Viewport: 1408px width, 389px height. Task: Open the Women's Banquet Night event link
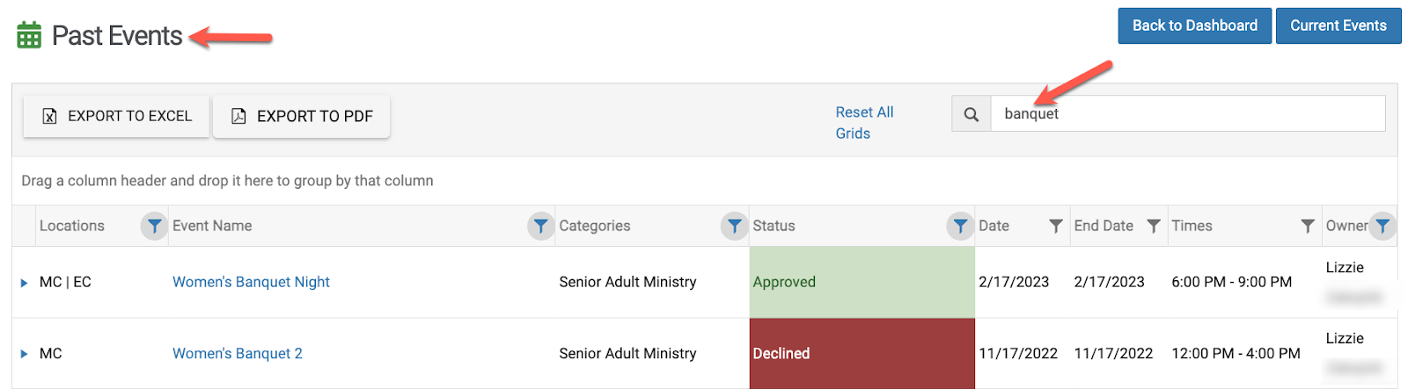[251, 282]
